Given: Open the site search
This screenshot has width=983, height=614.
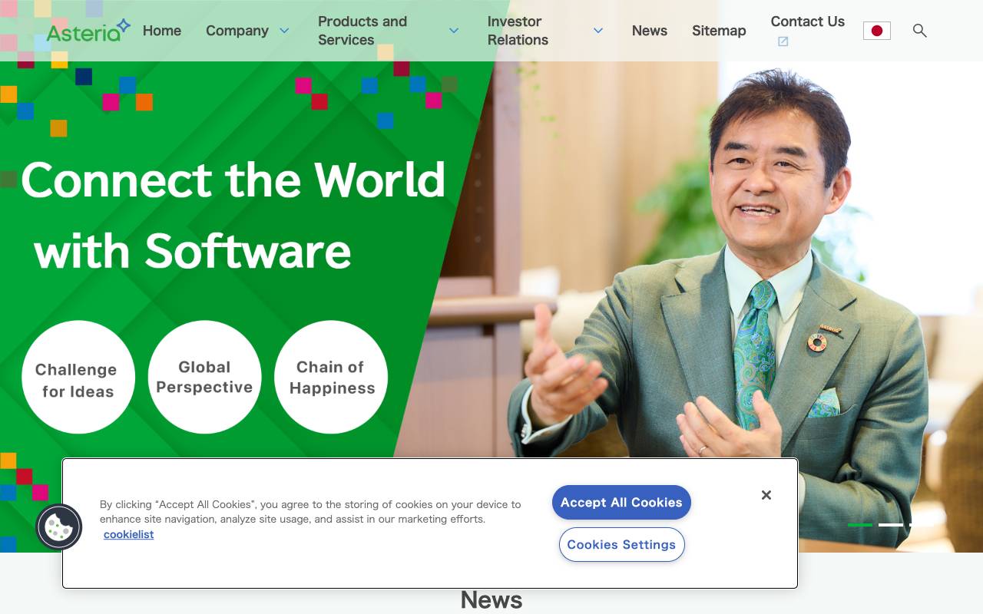Looking at the screenshot, I should click(x=919, y=31).
